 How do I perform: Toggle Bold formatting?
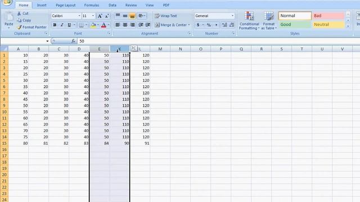click(x=55, y=25)
